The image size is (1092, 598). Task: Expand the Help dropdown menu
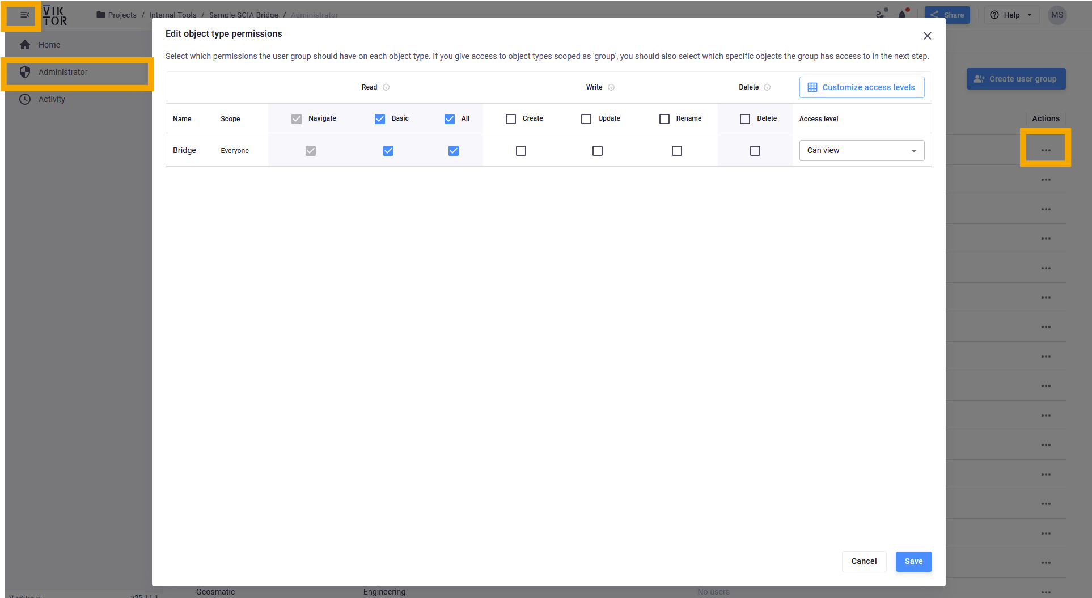(1012, 15)
